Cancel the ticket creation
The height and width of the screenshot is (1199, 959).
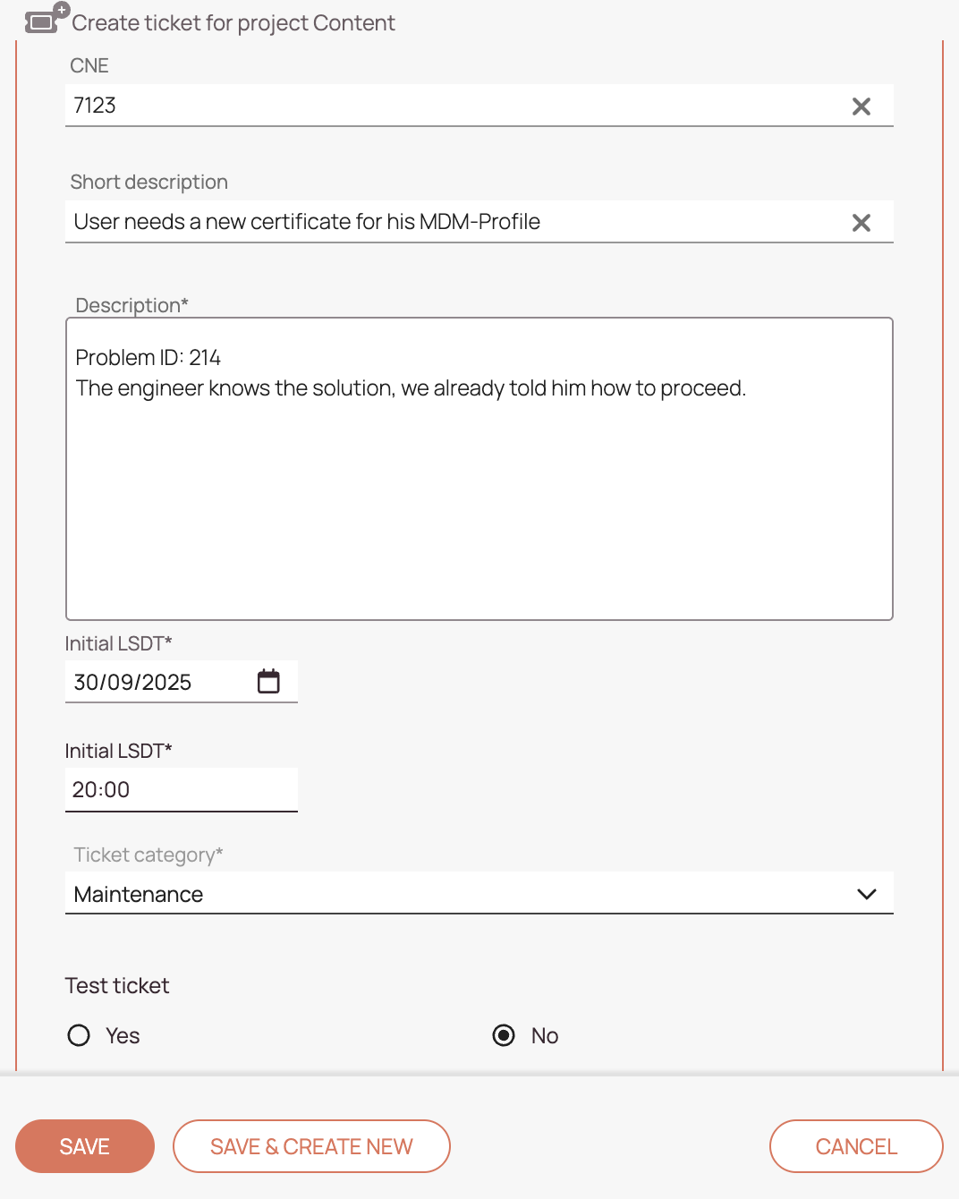[x=856, y=1146]
